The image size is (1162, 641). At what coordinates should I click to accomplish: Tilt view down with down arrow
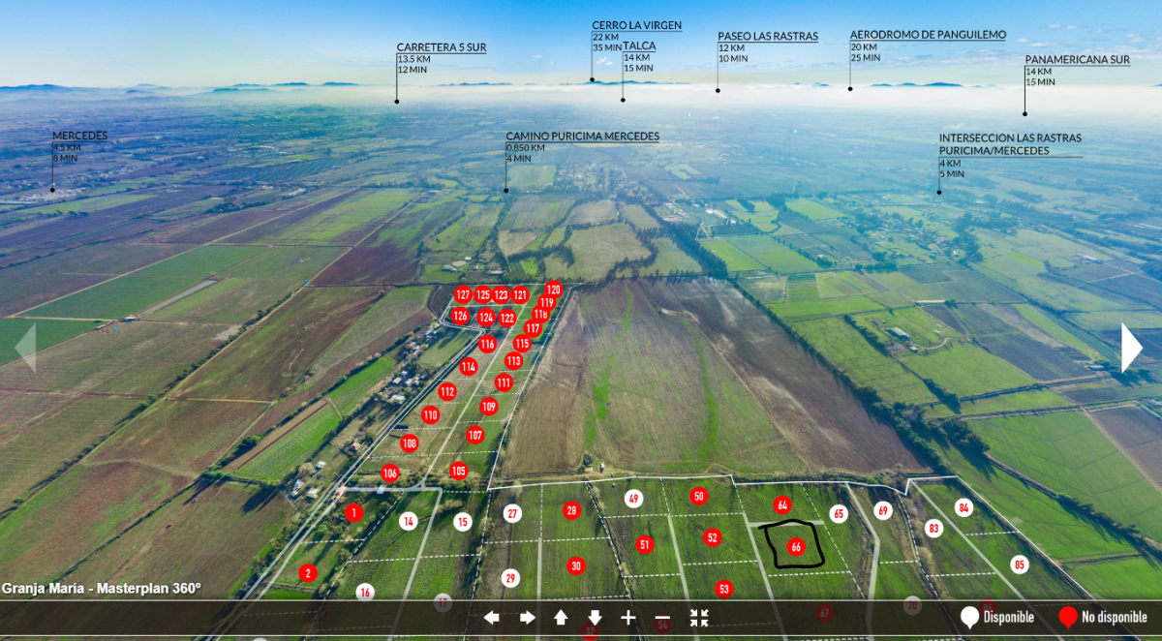(595, 618)
